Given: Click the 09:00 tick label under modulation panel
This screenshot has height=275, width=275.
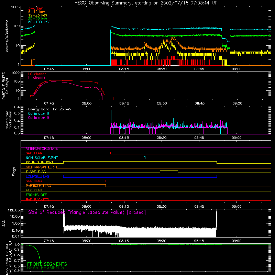Looking at the screenshot, I should click(236, 138).
